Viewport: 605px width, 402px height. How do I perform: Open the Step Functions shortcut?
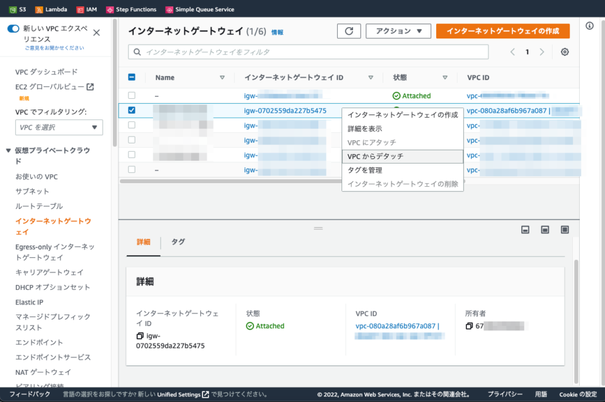pyautogui.click(x=131, y=9)
